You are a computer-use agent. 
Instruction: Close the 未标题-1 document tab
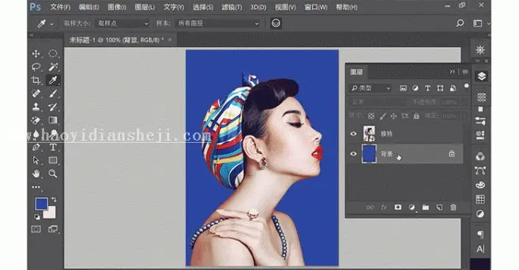(x=170, y=40)
